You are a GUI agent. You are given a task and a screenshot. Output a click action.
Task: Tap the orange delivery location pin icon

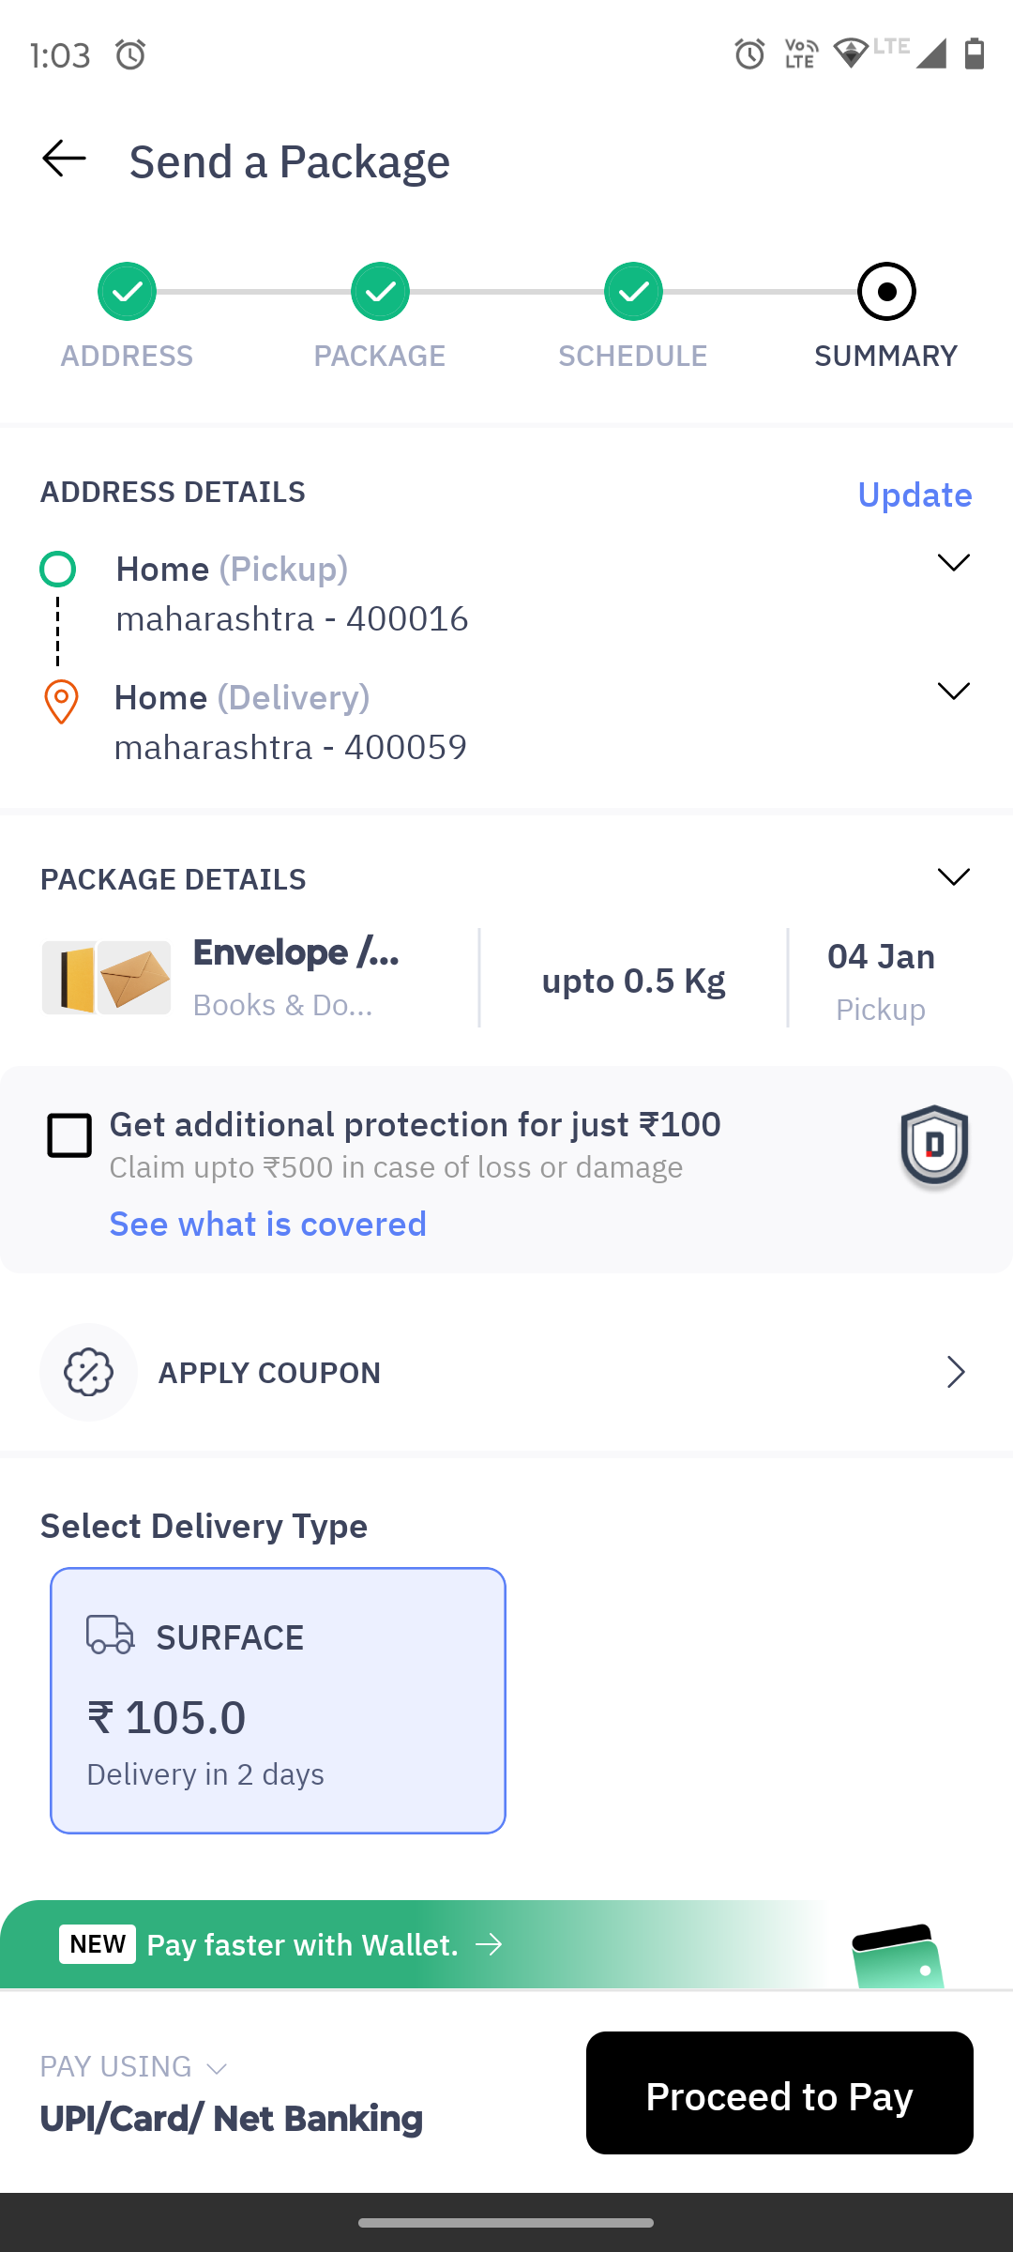coord(61,702)
